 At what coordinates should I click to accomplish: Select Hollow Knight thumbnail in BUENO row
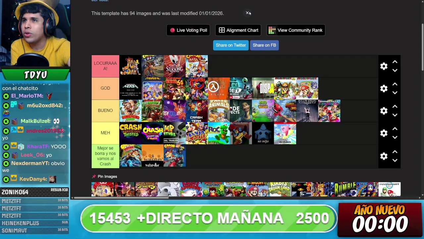(307, 111)
